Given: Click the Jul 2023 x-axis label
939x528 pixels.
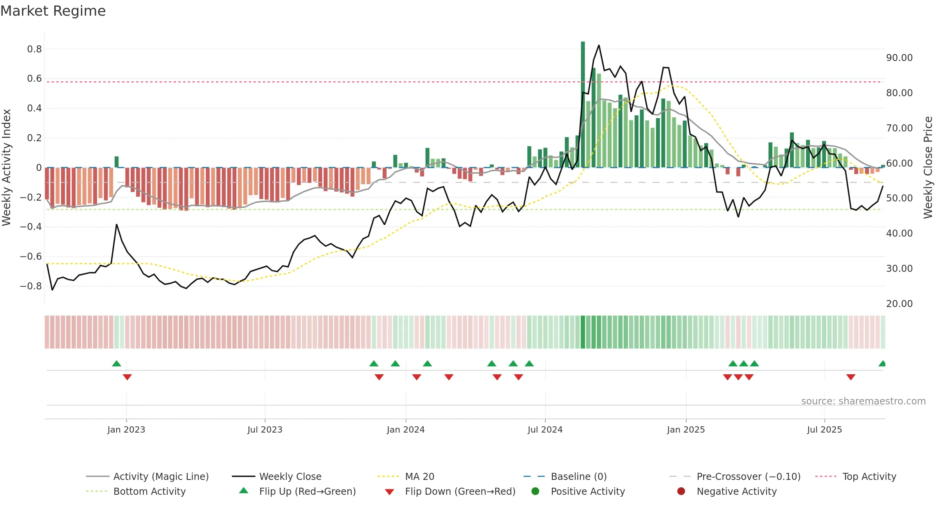Looking at the screenshot, I should [x=265, y=429].
